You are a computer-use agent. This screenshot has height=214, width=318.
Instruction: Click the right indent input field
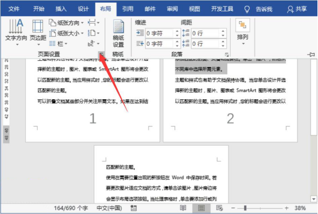point(160,44)
